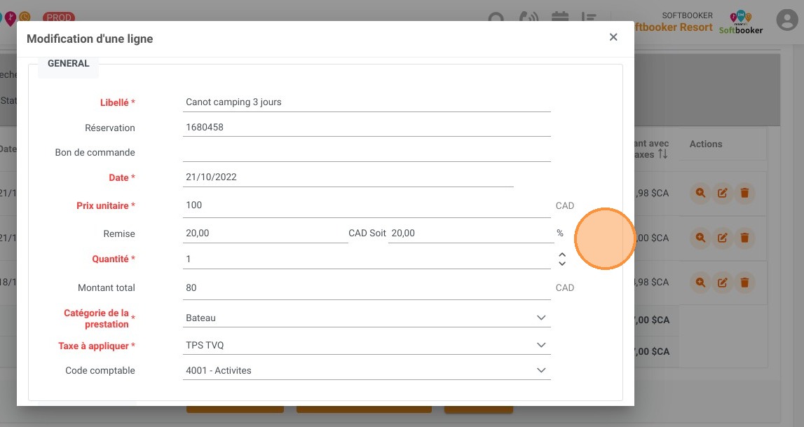
Task: Edit the third table row
Action: pos(723,283)
